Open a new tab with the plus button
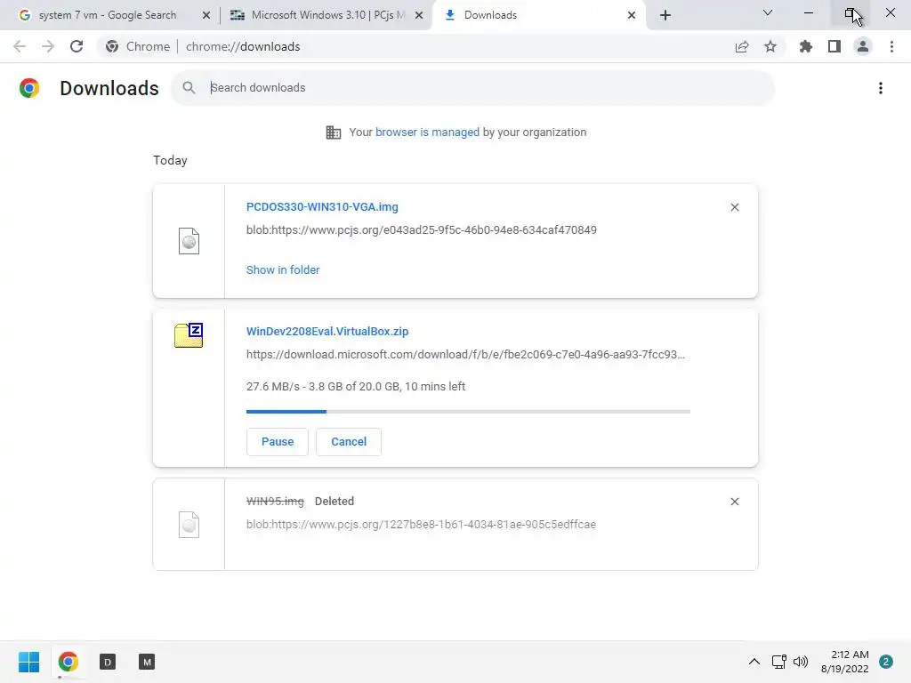Image resolution: width=911 pixels, height=683 pixels. point(665,16)
